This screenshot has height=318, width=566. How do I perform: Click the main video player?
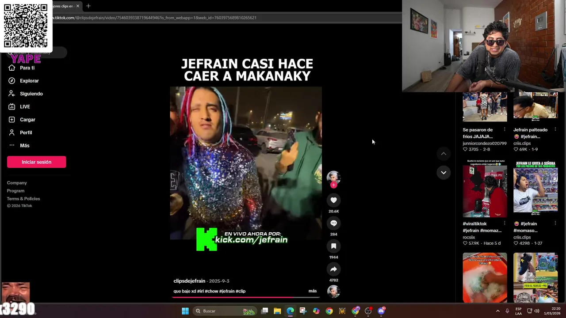pyautogui.click(x=246, y=163)
